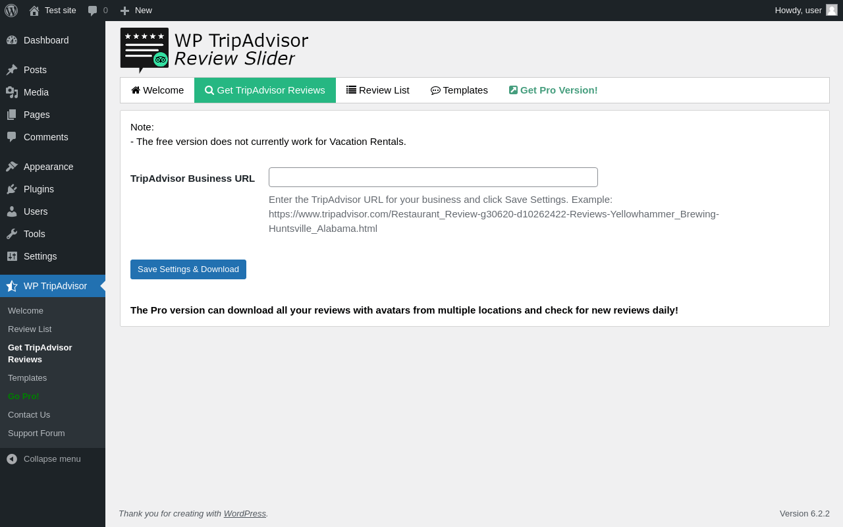Follow the WordPress footer link
Viewport: 843px width, 527px height.
click(x=245, y=514)
